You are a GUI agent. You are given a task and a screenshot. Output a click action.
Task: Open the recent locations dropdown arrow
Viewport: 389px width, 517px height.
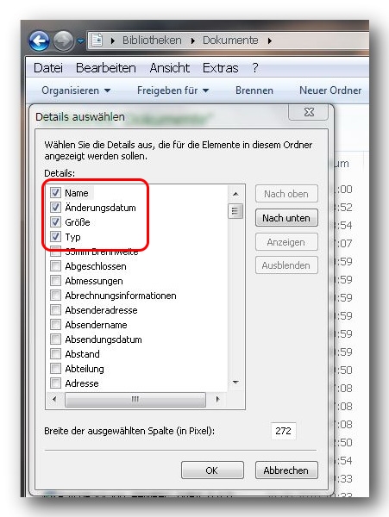pos(80,41)
